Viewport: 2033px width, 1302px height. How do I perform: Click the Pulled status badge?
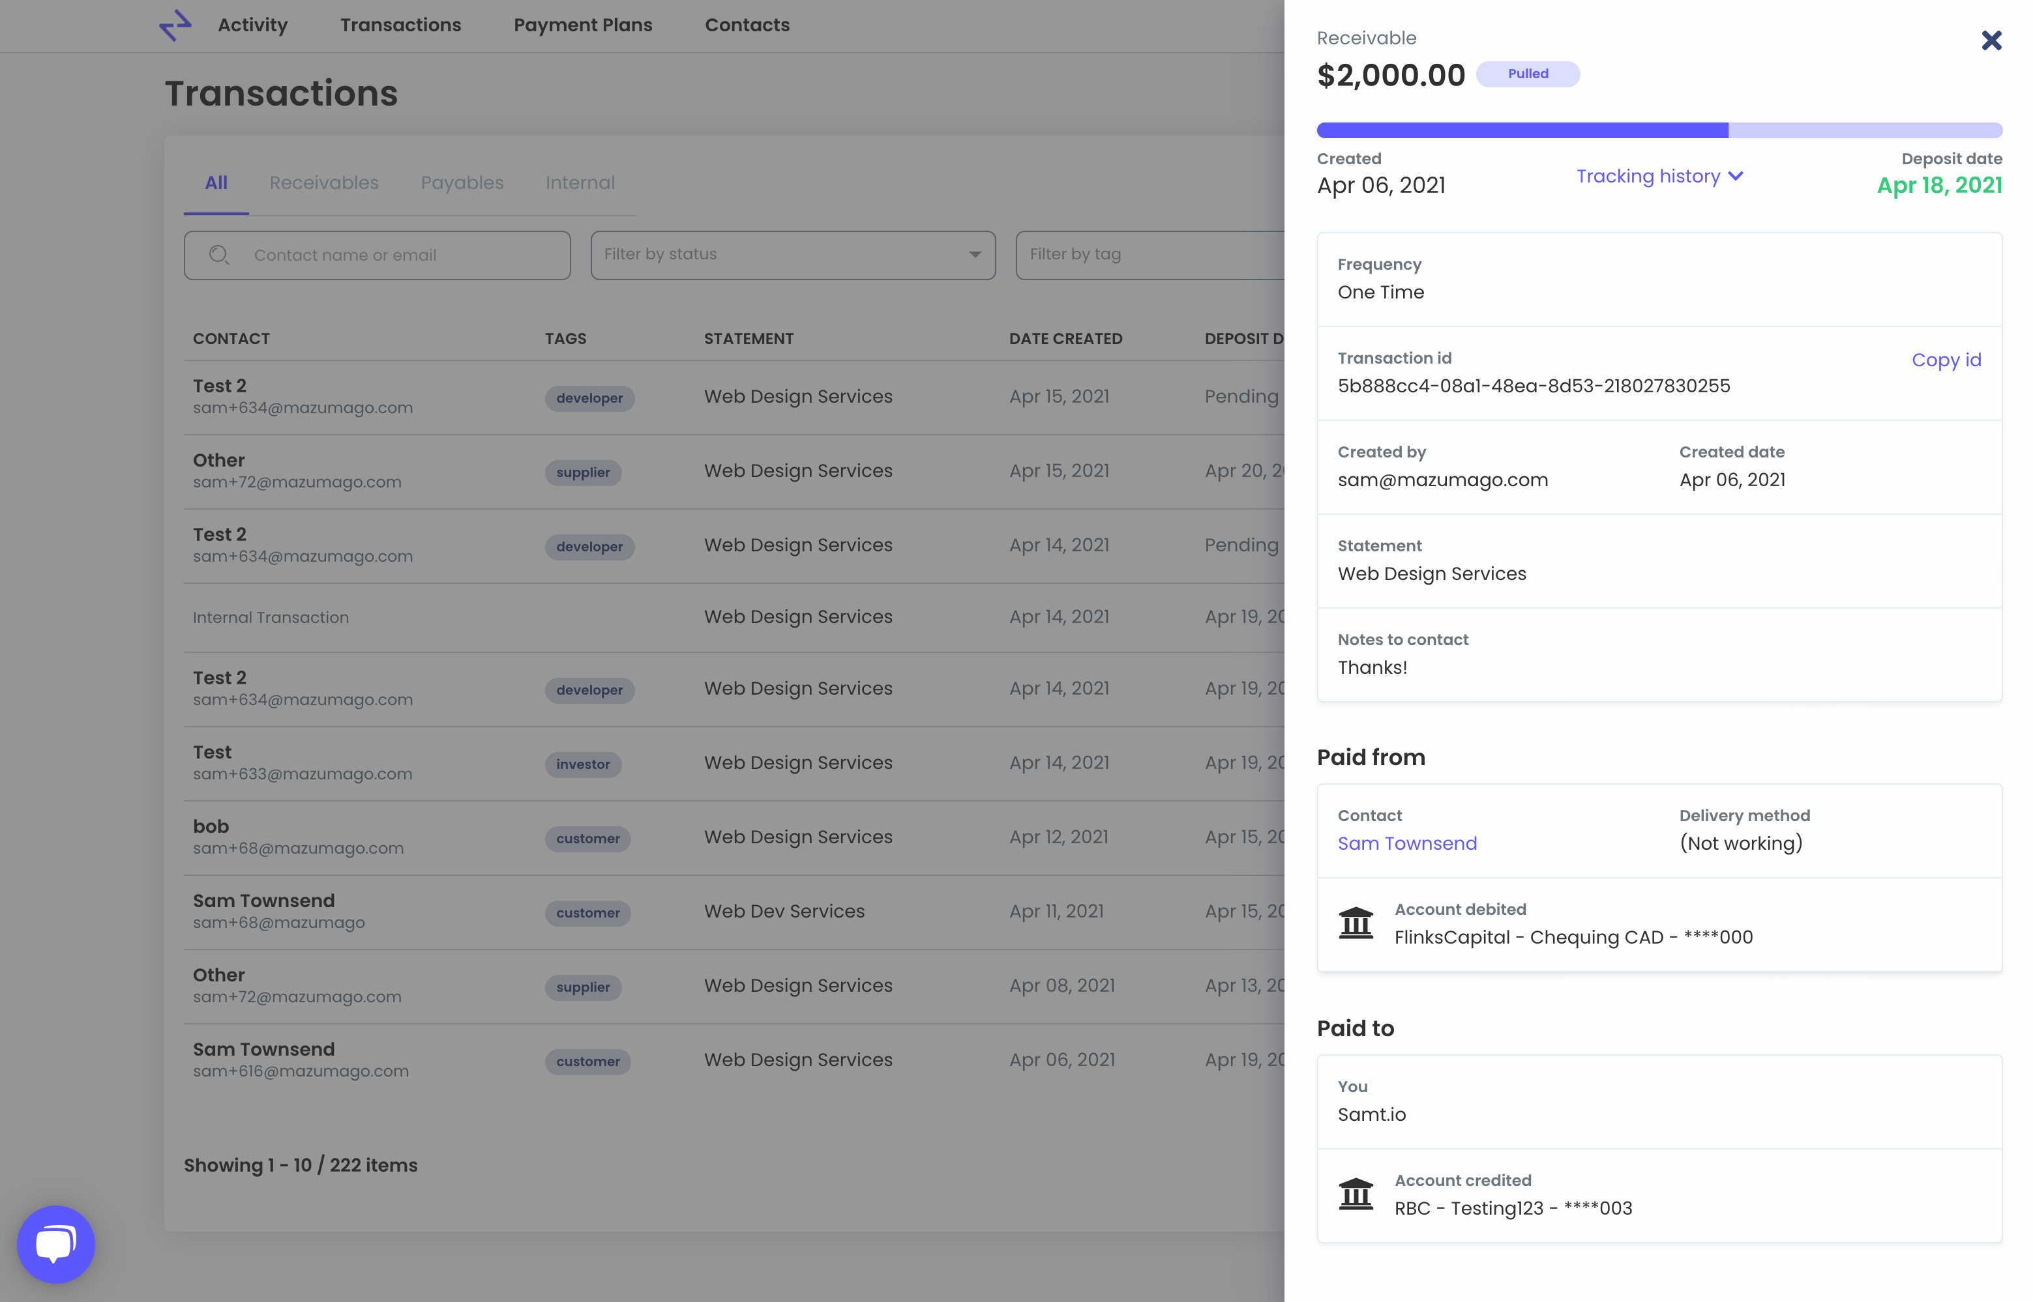coord(1527,74)
